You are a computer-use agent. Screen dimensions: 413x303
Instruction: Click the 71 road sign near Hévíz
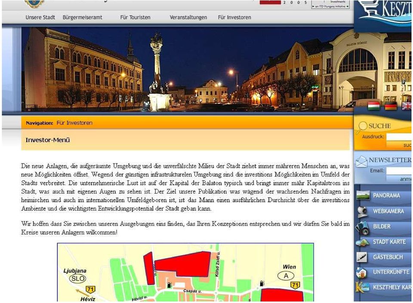pyautogui.click(x=91, y=289)
